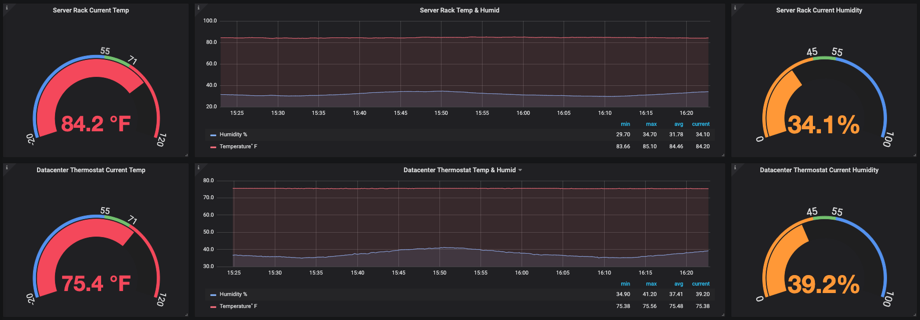Viewport: 920px width, 320px height.
Task: Click the min column header in Datacenter Thermostat legend
Action: click(x=625, y=284)
